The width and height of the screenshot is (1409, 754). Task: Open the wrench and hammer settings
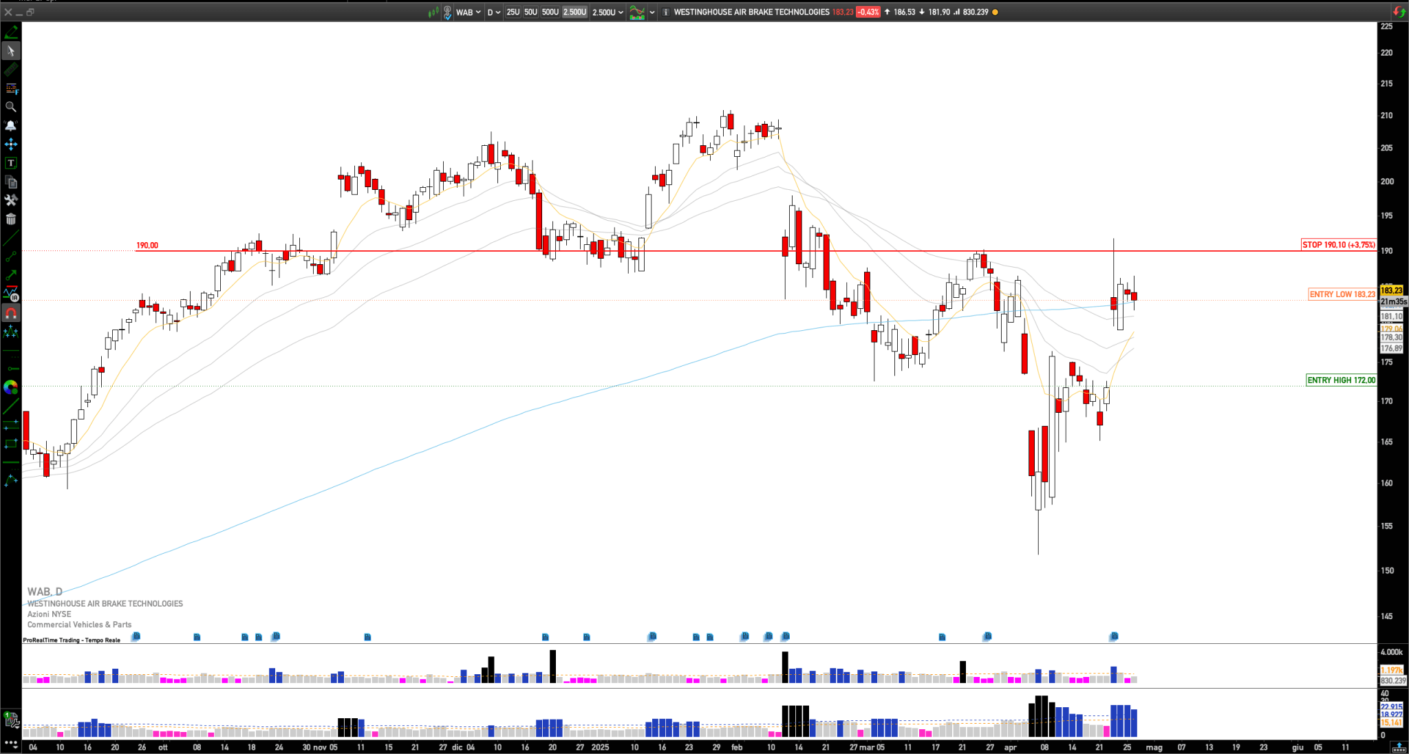tap(11, 200)
